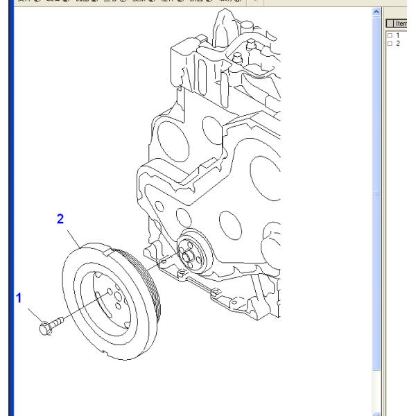The image size is (416, 416).
Task: Check the box for item 2
Action: pyautogui.click(x=389, y=43)
